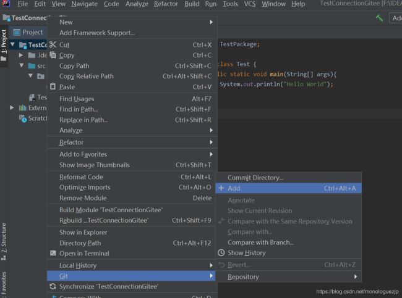402x298 pixels.
Task: Choose Copy Relative Path entry
Action: [132, 76]
